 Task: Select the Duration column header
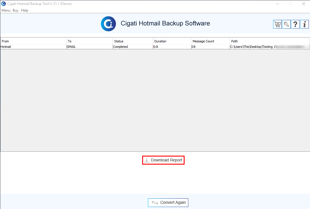click(x=172, y=41)
